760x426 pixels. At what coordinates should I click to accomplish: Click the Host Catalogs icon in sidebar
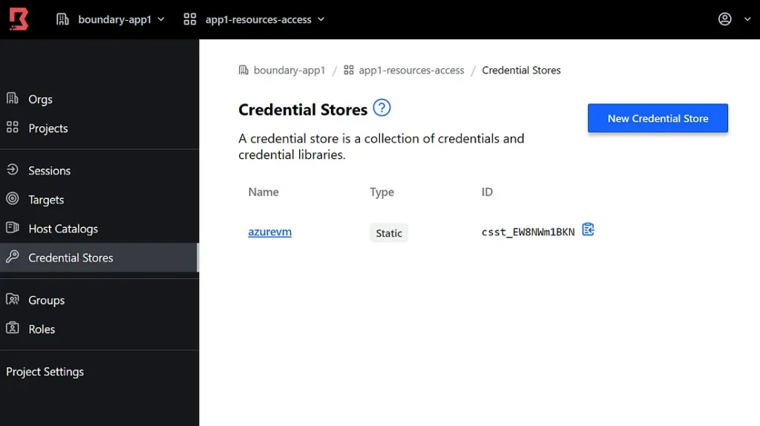(13, 228)
